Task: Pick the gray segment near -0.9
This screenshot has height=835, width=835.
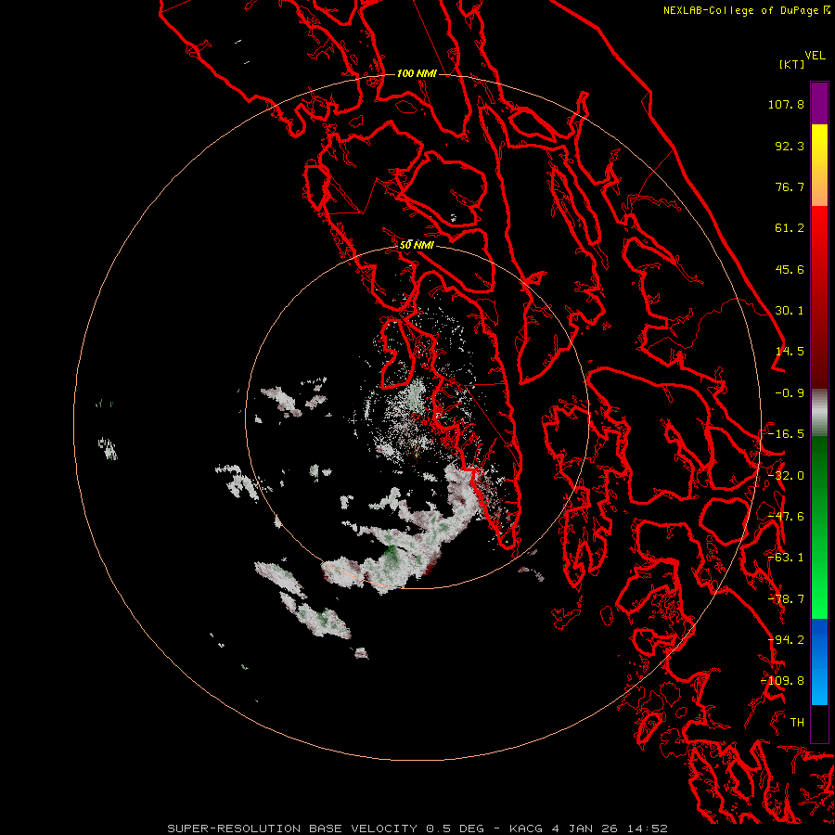Action: tap(819, 413)
